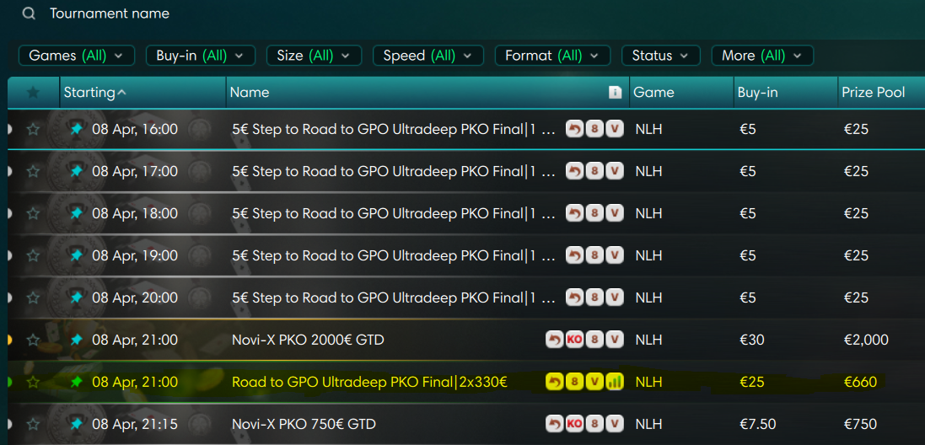
Task: Toggle favorite star on 21:15 Novi-X tournament
Action: (x=33, y=424)
